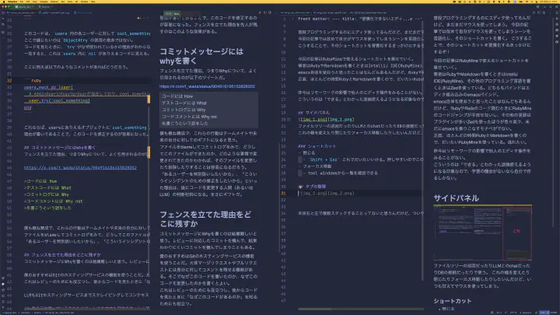Show preview only in right markdown editor
The height and width of the screenshot is (315, 560).
[544, 12]
